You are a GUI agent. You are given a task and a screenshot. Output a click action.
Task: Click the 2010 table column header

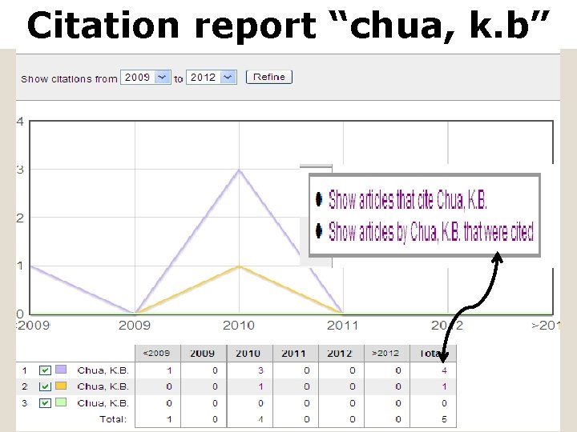click(249, 354)
